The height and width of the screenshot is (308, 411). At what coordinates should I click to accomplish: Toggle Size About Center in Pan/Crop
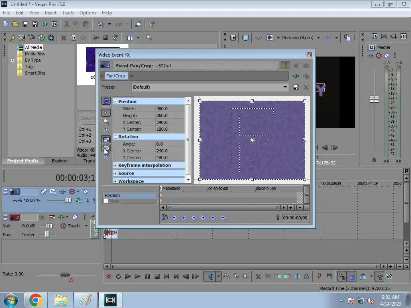tap(106, 148)
